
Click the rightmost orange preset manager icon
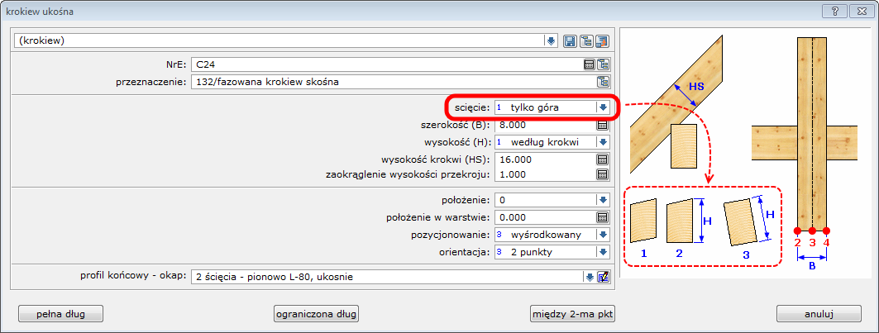(602, 40)
